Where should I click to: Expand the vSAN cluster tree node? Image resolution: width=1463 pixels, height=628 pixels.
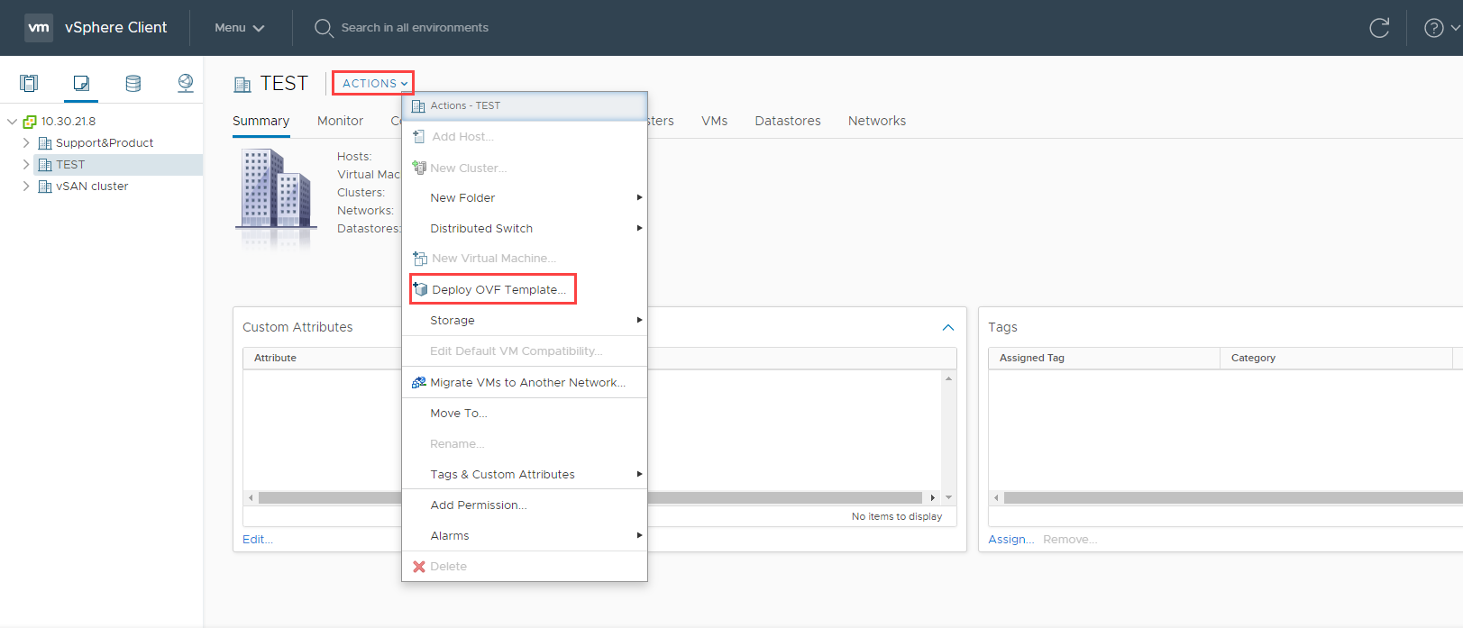(x=26, y=186)
